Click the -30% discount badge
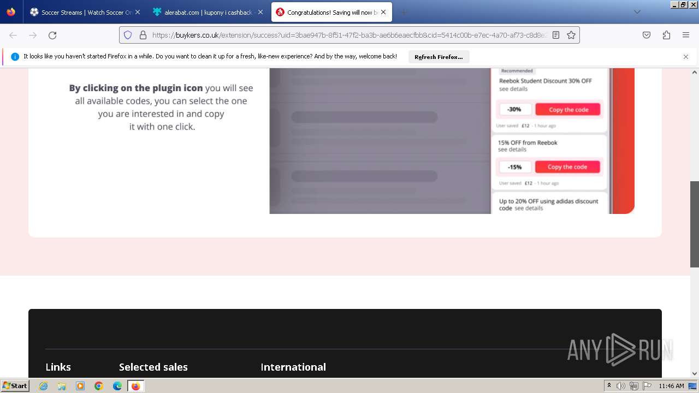 [x=514, y=109]
